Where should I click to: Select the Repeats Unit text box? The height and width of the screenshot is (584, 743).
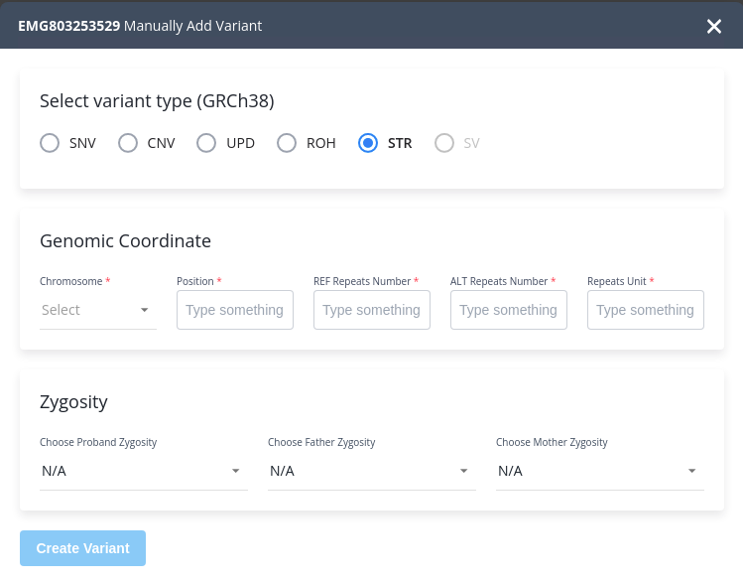click(646, 310)
